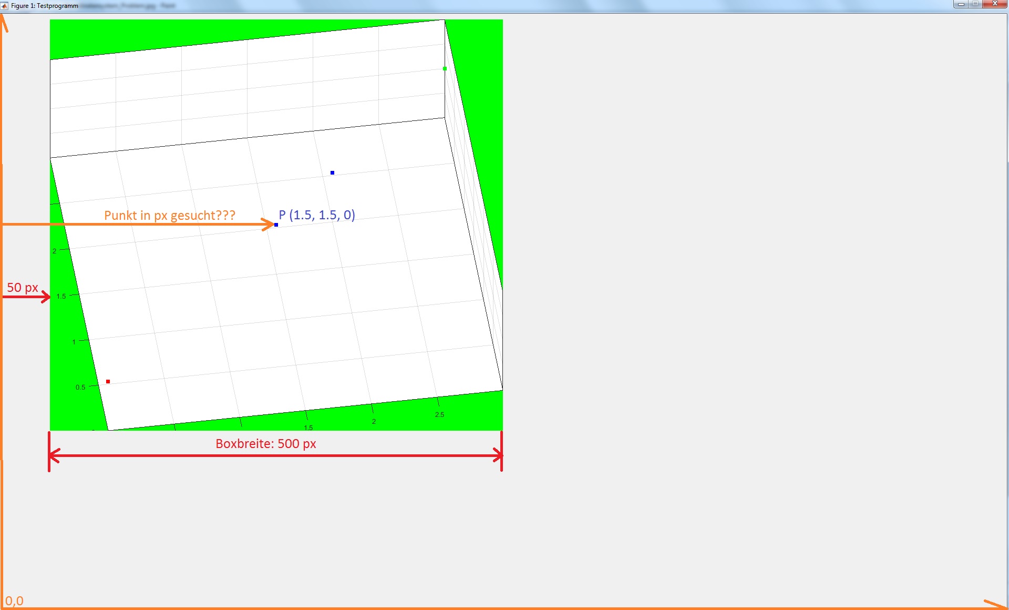Click the red square marker on plot

point(108,381)
